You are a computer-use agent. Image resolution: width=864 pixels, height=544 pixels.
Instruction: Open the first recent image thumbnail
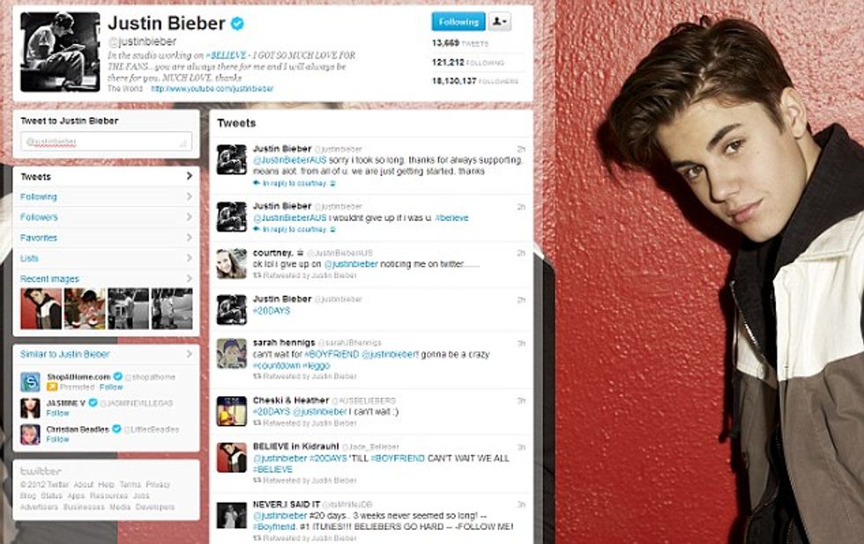coord(41,309)
